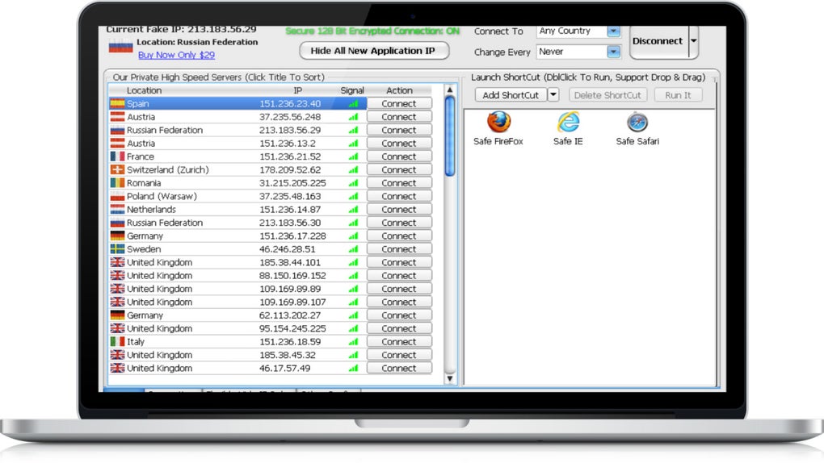Image resolution: width=824 pixels, height=463 pixels.
Task: Connect to the Spain server 151.236.23.40
Action: pyautogui.click(x=399, y=103)
